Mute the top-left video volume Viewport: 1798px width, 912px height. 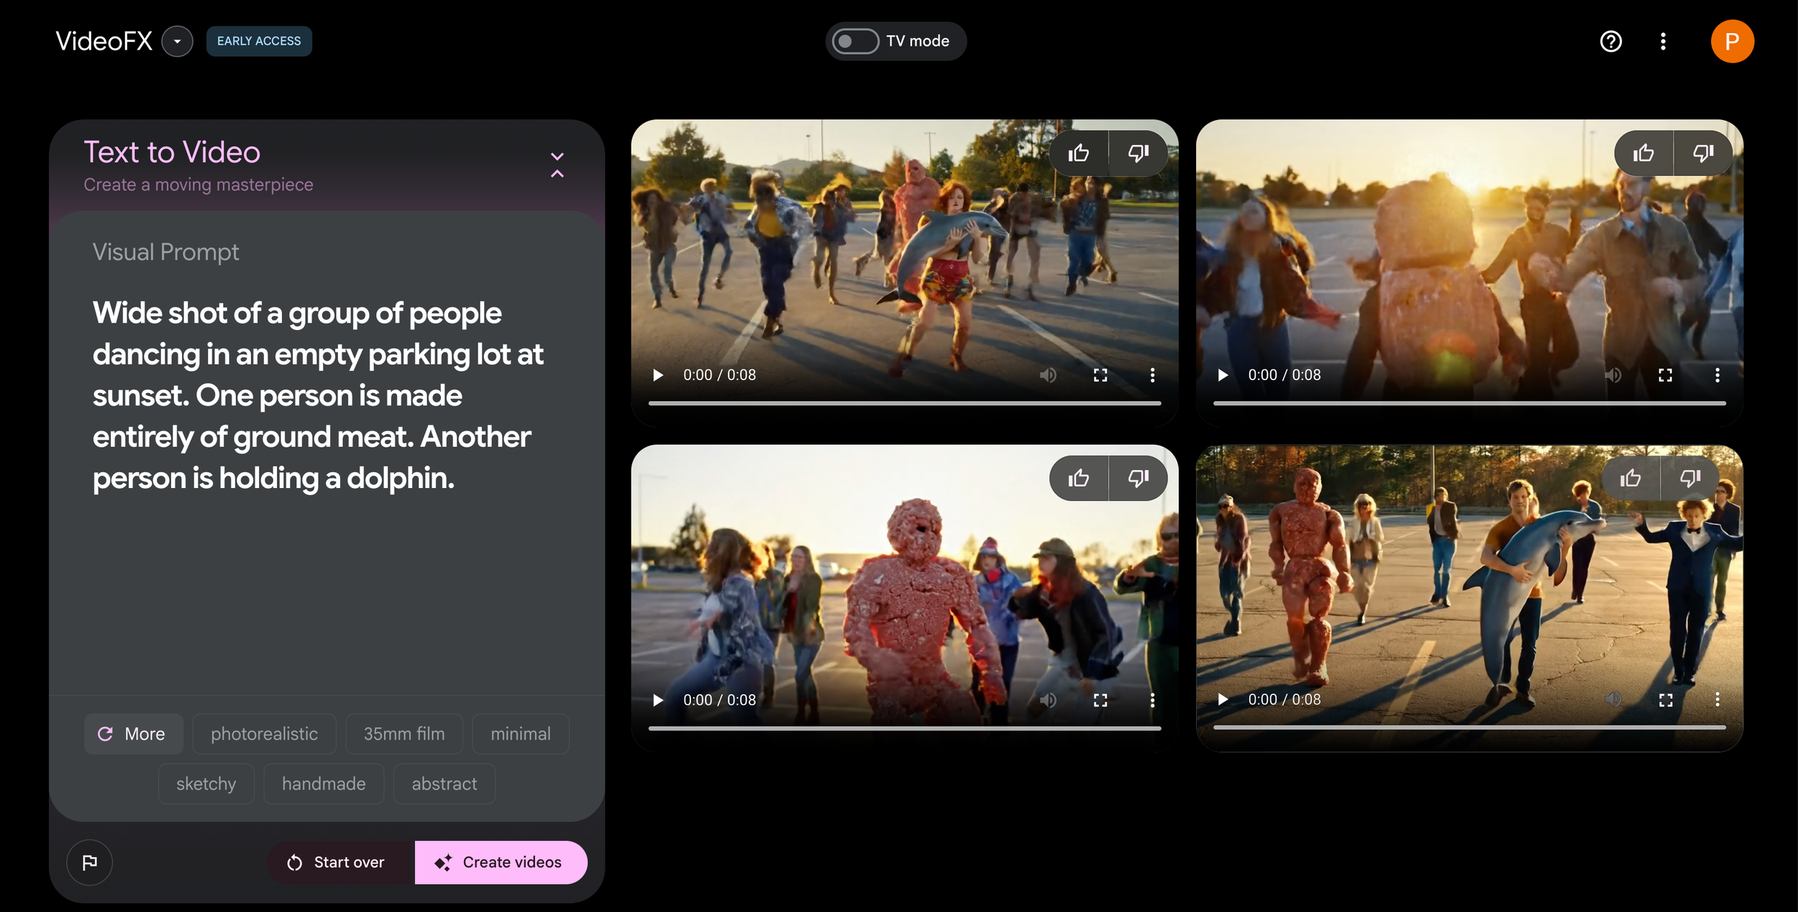pyautogui.click(x=1048, y=375)
